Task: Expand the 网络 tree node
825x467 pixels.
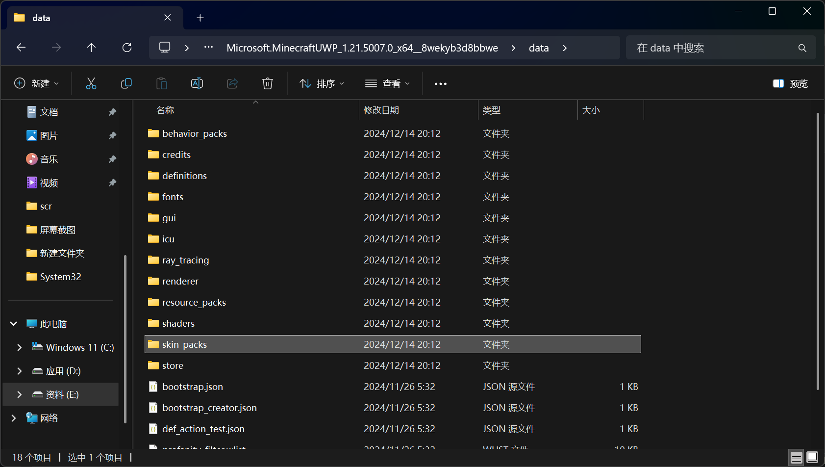Action: [x=14, y=418]
